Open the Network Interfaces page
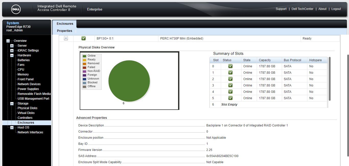The height and width of the screenshot is (166, 349). coord(30,132)
